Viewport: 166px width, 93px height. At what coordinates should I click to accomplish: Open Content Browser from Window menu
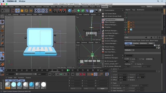click(x=113, y=20)
